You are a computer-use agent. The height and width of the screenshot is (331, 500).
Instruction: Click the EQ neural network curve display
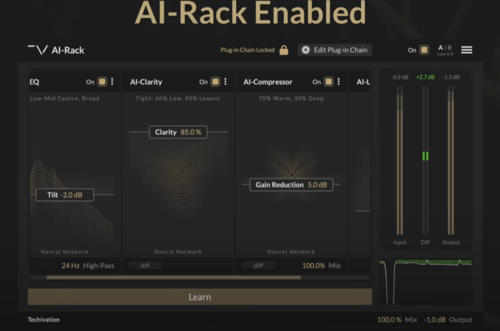(x=72, y=201)
